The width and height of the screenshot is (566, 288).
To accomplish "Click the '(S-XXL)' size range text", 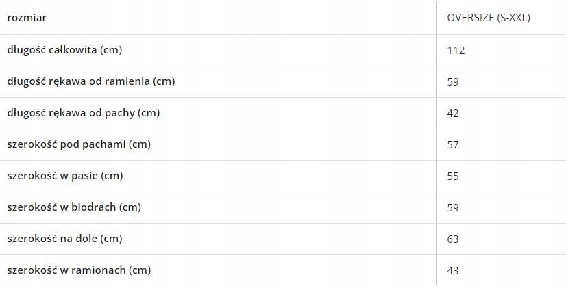I will 513,18.
